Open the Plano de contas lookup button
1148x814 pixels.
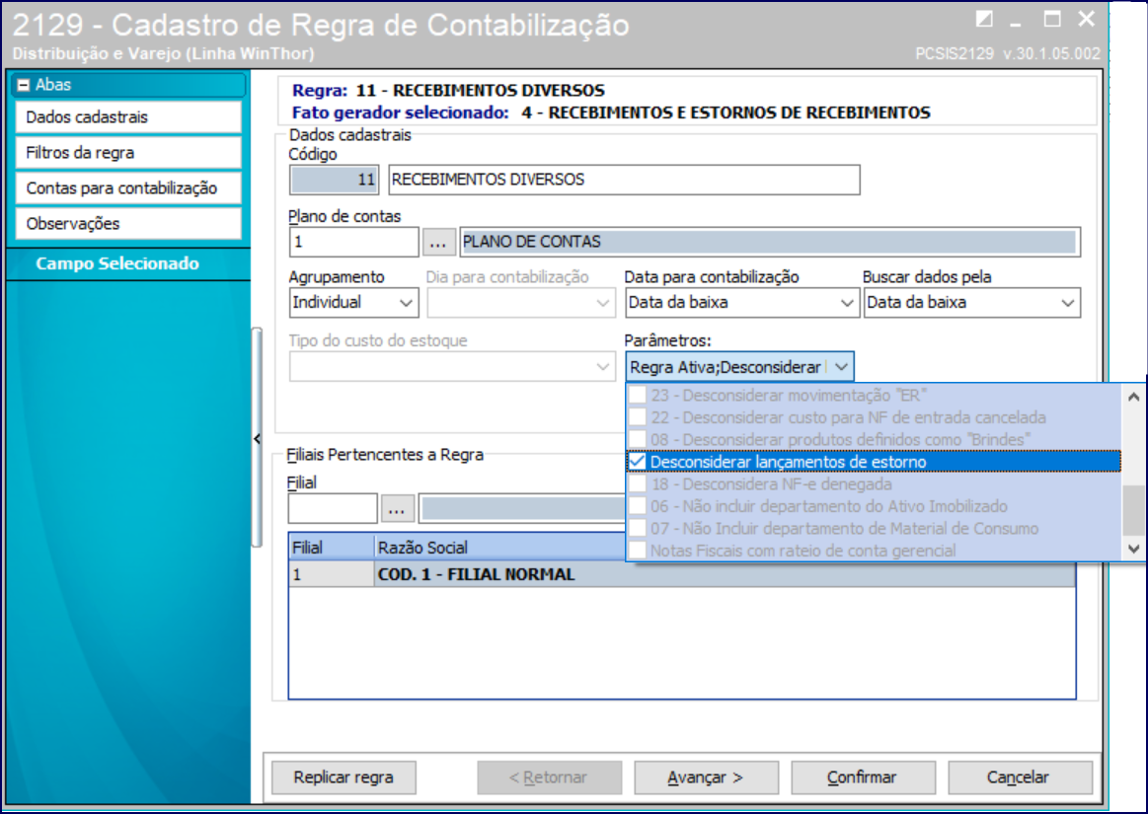pyautogui.click(x=438, y=243)
